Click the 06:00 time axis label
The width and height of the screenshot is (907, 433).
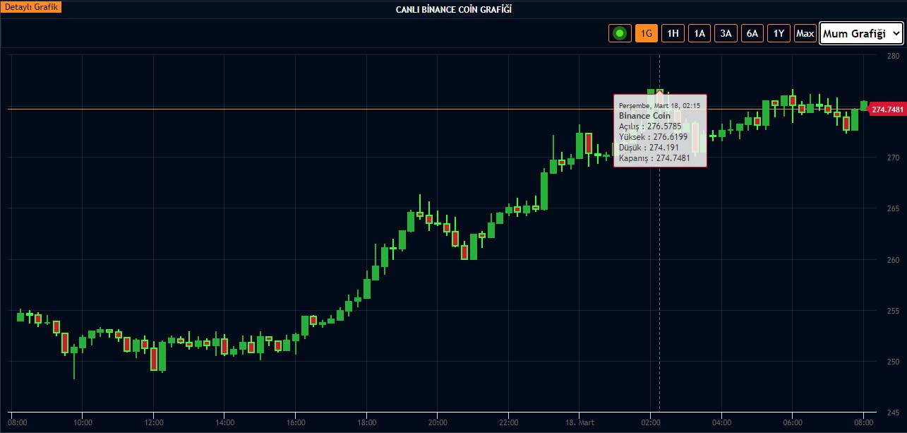pyautogui.click(x=792, y=422)
